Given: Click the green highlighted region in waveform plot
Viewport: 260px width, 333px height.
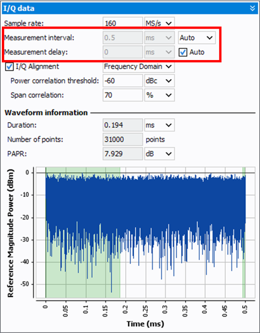Looking at the screenshot, I should point(83,232).
